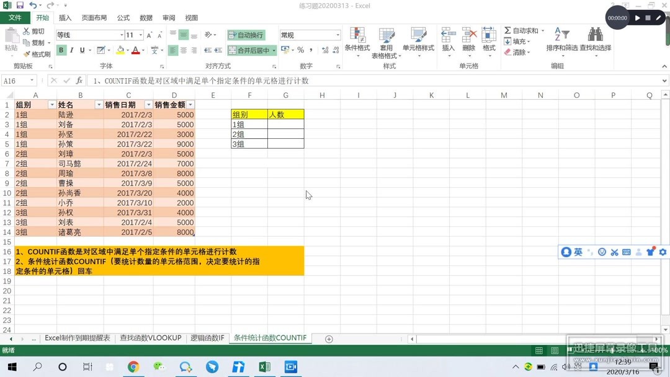Click the new sheet (+) button
This screenshot has height=377, width=670.
click(328, 339)
